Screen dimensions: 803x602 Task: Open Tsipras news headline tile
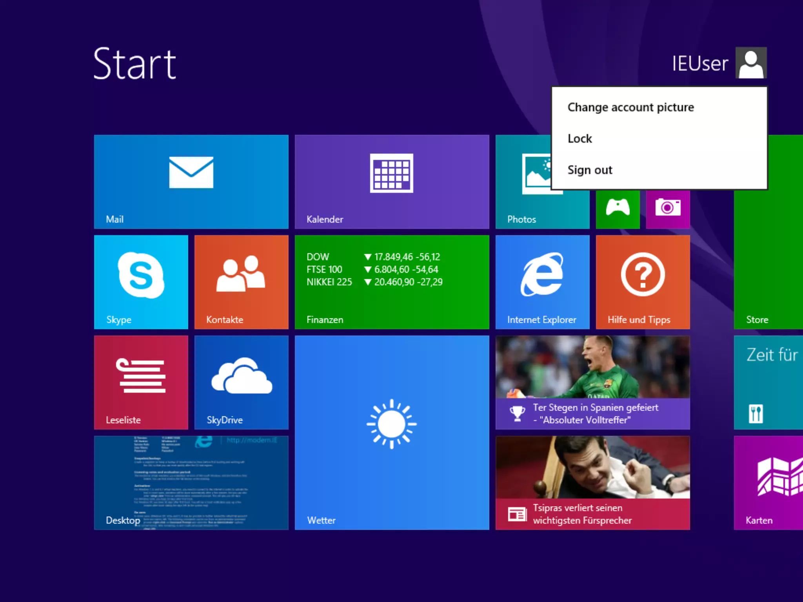coord(592,482)
